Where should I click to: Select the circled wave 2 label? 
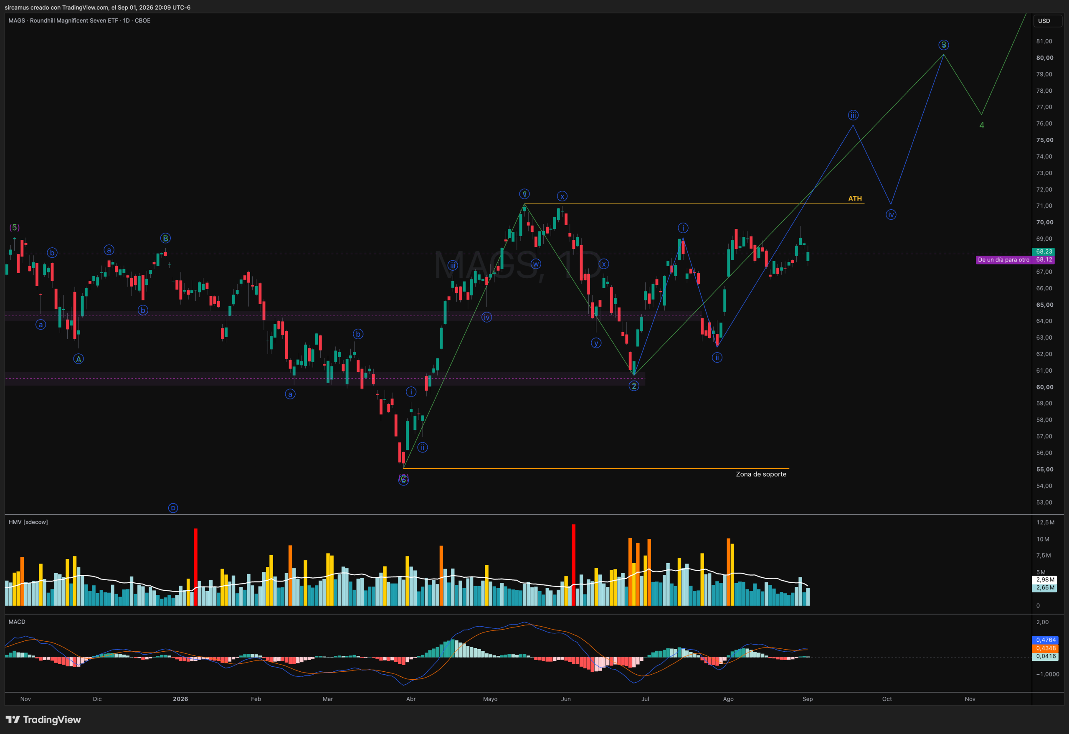click(x=634, y=386)
